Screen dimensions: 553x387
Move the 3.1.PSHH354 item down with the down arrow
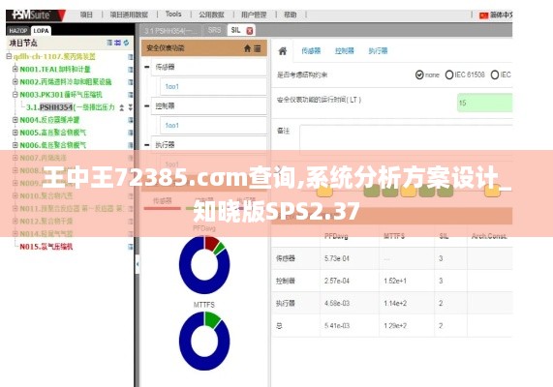click(x=130, y=107)
